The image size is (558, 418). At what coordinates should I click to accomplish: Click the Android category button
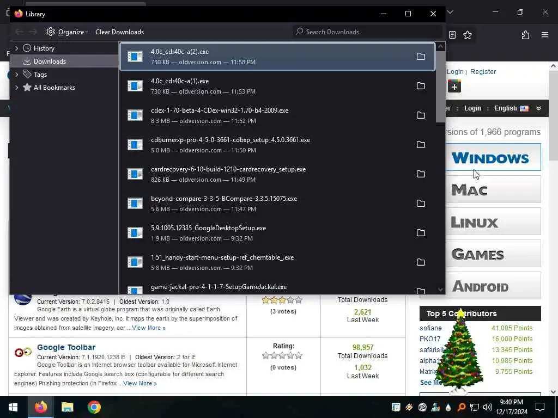[x=493, y=286]
